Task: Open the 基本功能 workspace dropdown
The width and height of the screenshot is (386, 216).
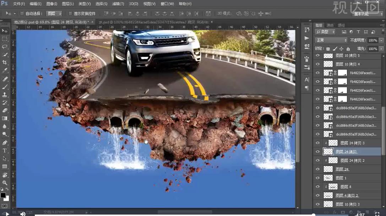Action: (368, 14)
